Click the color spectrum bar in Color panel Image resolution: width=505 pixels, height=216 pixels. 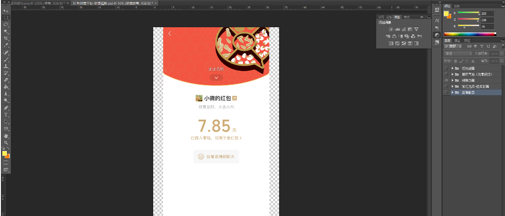(x=472, y=34)
